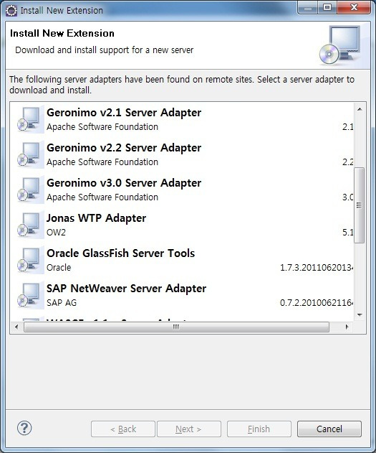This screenshot has width=376, height=453.
Task: Click the SAP AG vendor label
Action: (x=62, y=303)
